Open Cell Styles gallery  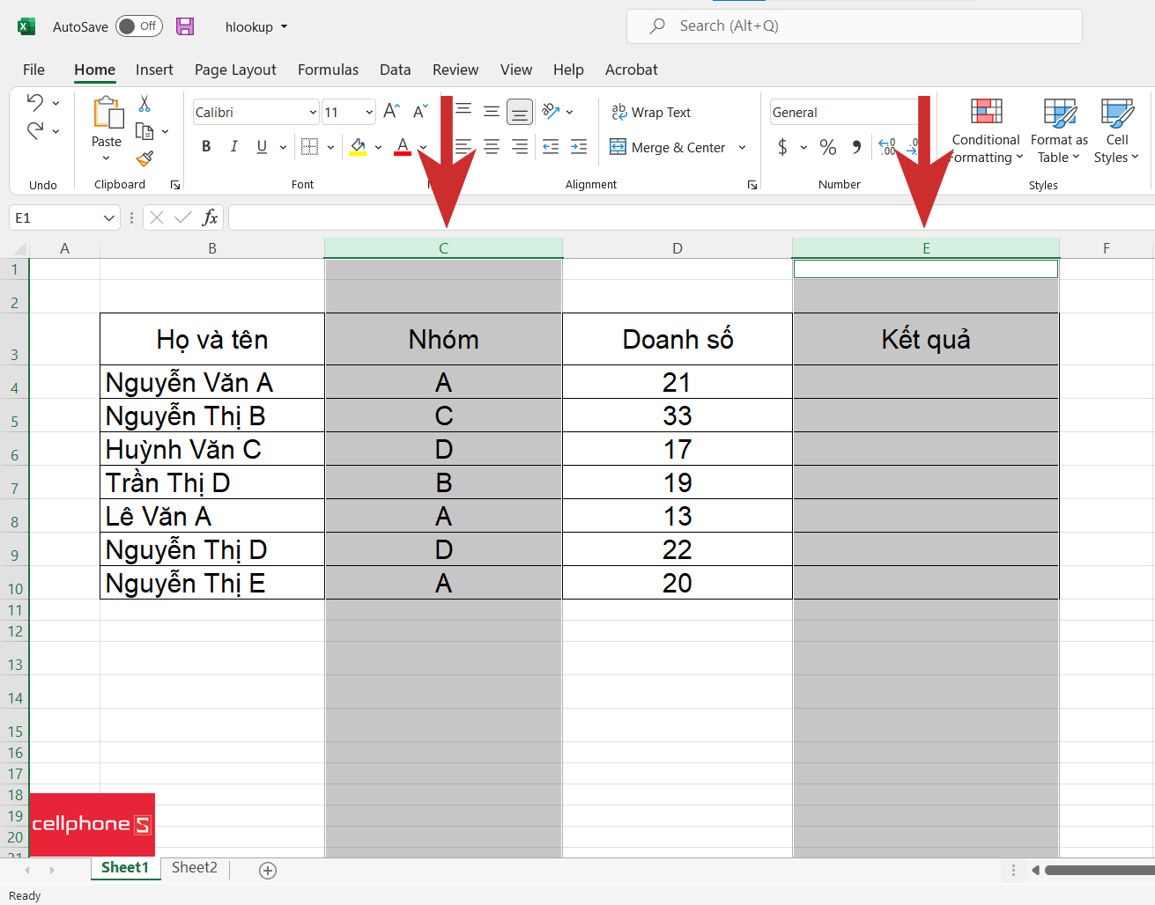point(1116,131)
